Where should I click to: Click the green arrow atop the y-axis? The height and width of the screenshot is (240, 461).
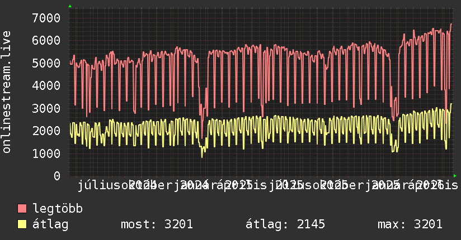pos(70,6)
